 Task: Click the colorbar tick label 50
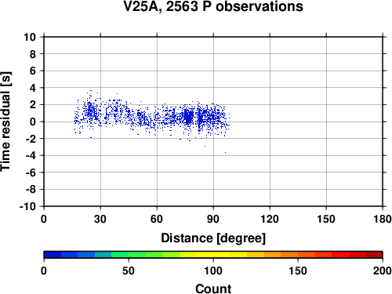(x=129, y=270)
